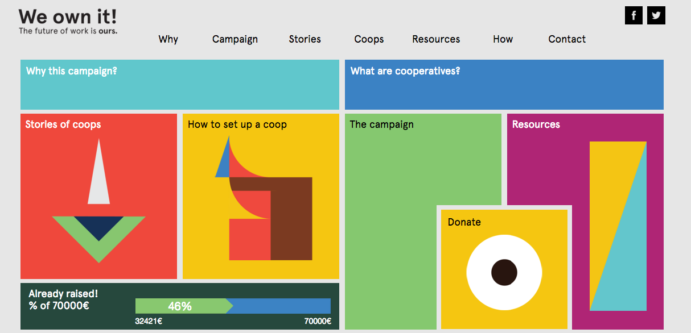Select Stories in the navigation bar
Screen dimensions: 691x333
click(305, 39)
